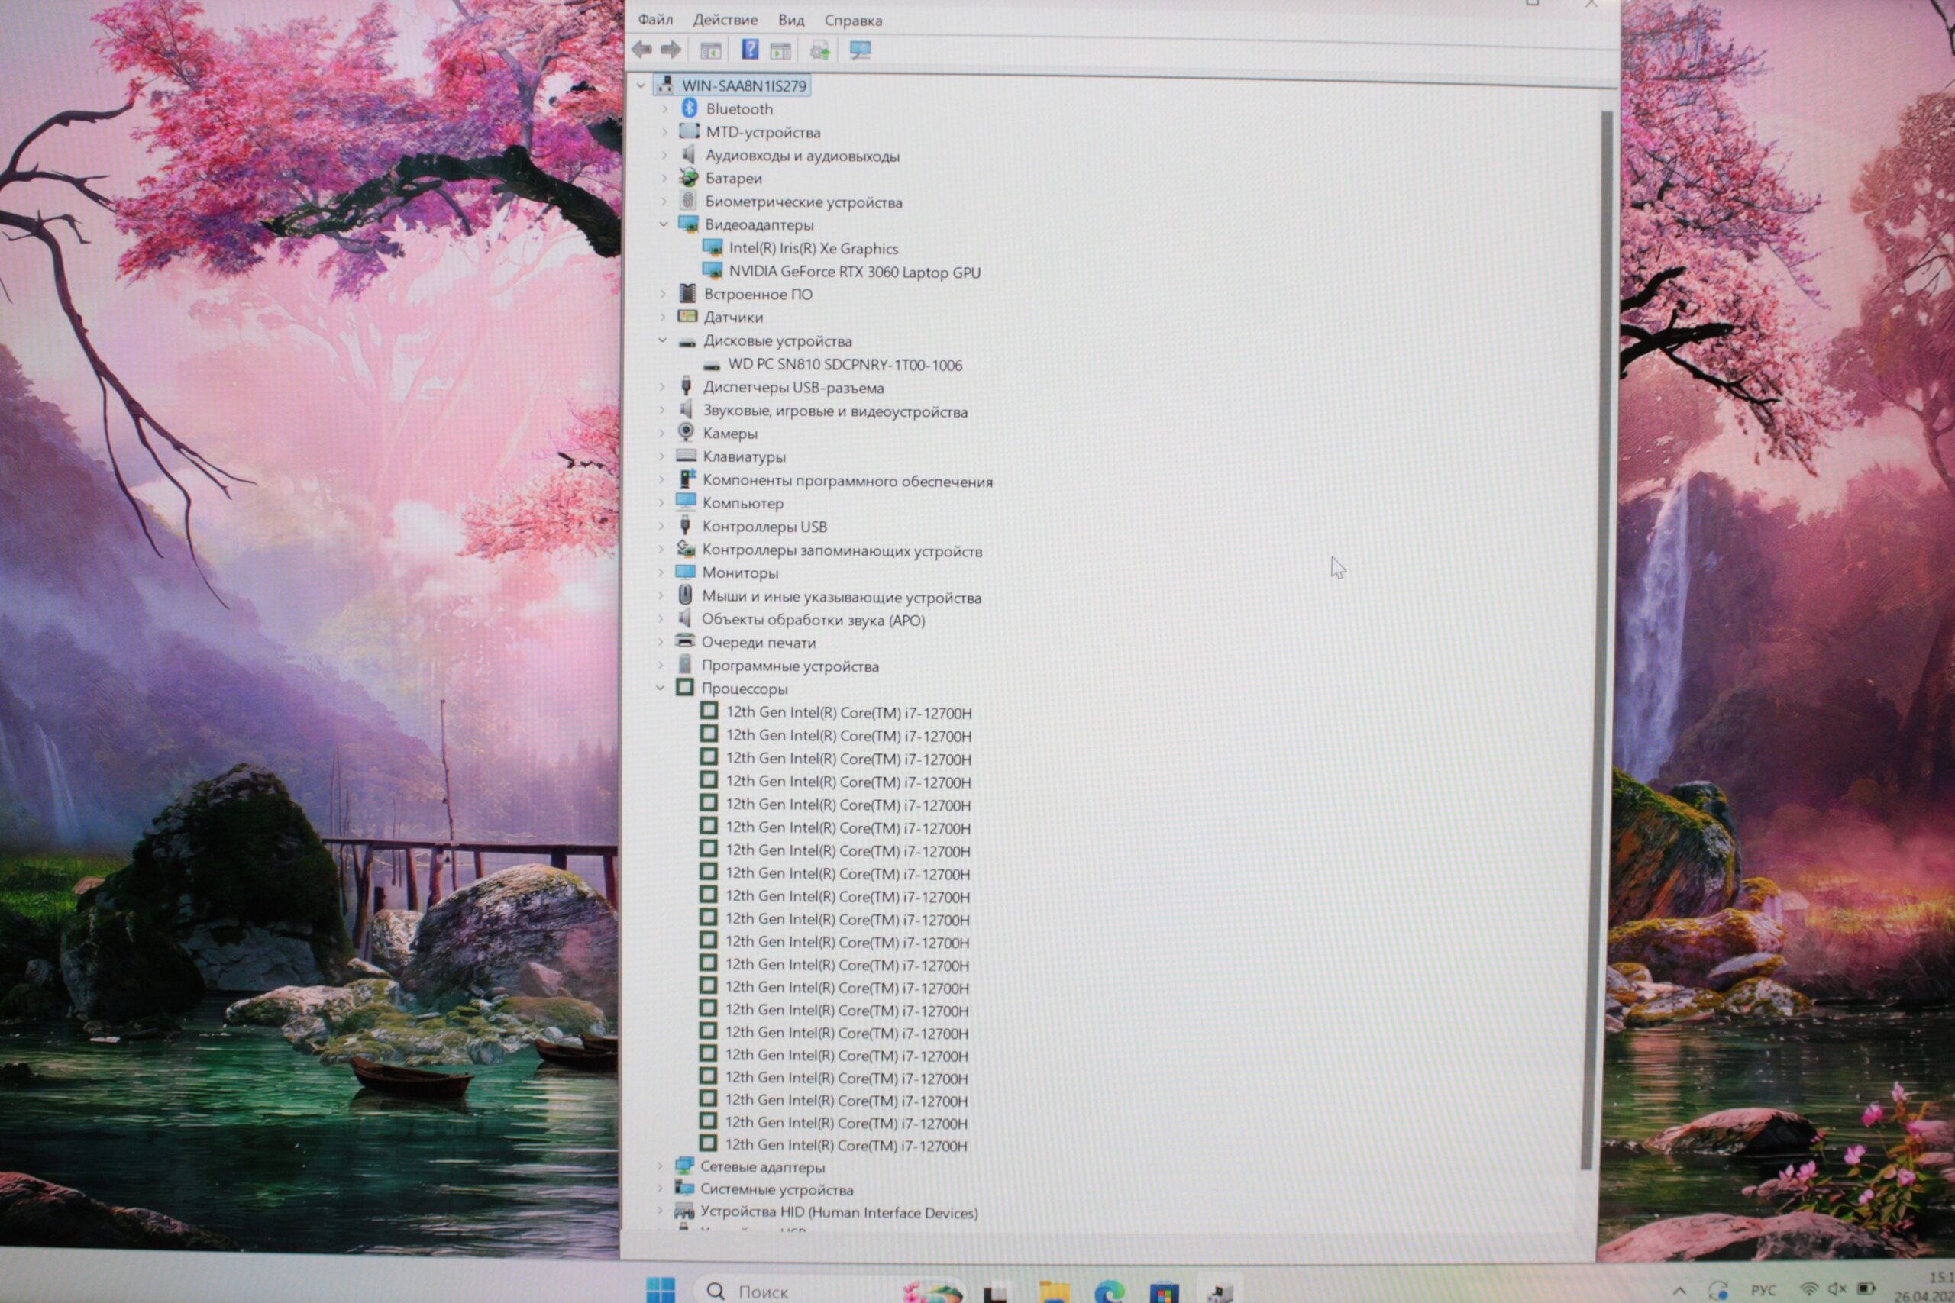Click the Back arrow toolbar icon
The width and height of the screenshot is (1955, 1303).
tap(641, 50)
